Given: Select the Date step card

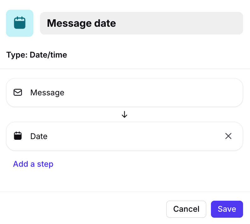Looking at the screenshot, I should (x=124, y=136).
